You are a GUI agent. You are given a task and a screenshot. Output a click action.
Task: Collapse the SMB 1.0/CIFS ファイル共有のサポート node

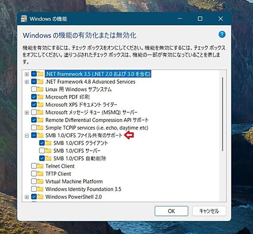(27, 136)
